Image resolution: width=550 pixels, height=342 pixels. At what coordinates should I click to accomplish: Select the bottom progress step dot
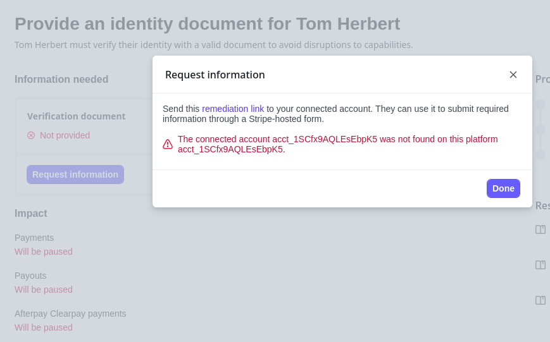click(541, 154)
